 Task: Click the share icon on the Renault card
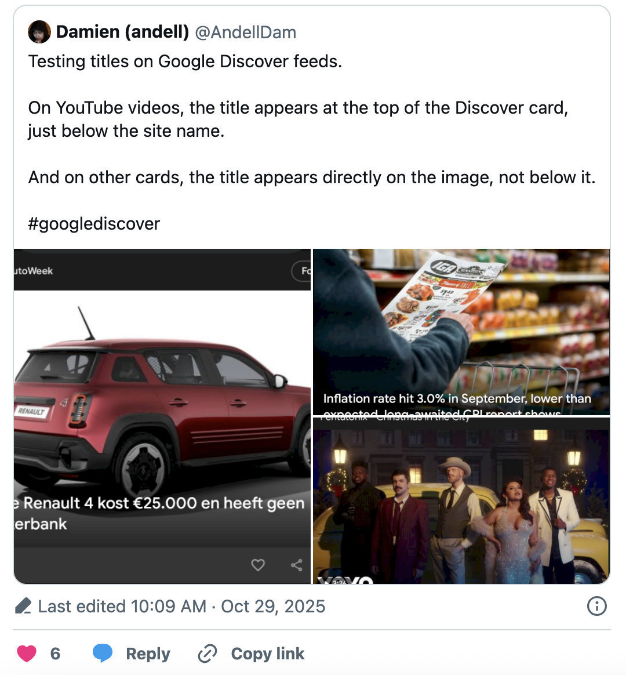point(296,565)
